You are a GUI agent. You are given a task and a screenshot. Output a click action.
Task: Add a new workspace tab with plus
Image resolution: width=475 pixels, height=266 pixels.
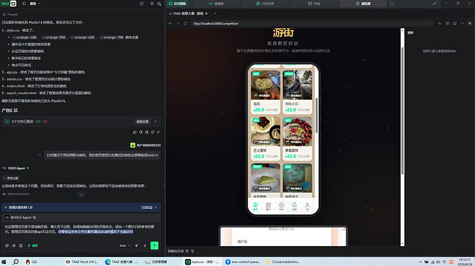(392, 3)
